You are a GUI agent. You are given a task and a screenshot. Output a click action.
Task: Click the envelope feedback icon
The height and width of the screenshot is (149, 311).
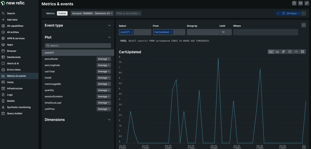coord(300,4)
